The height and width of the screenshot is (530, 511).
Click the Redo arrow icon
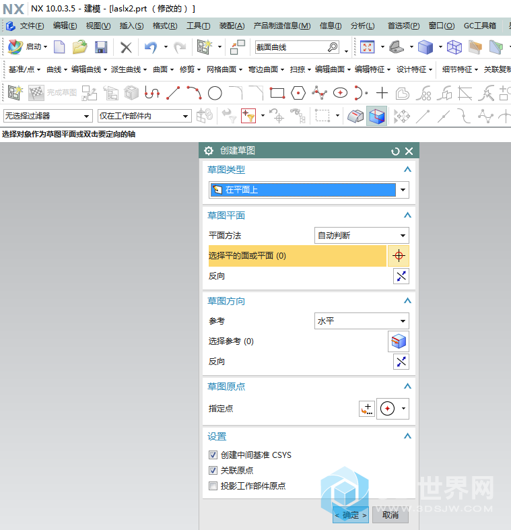[180, 47]
